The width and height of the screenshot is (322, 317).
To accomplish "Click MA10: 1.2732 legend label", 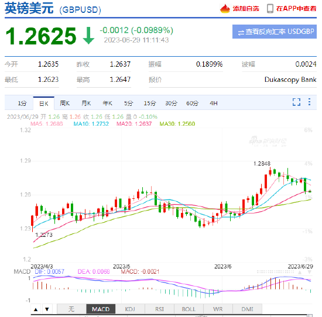I will pos(91,124).
